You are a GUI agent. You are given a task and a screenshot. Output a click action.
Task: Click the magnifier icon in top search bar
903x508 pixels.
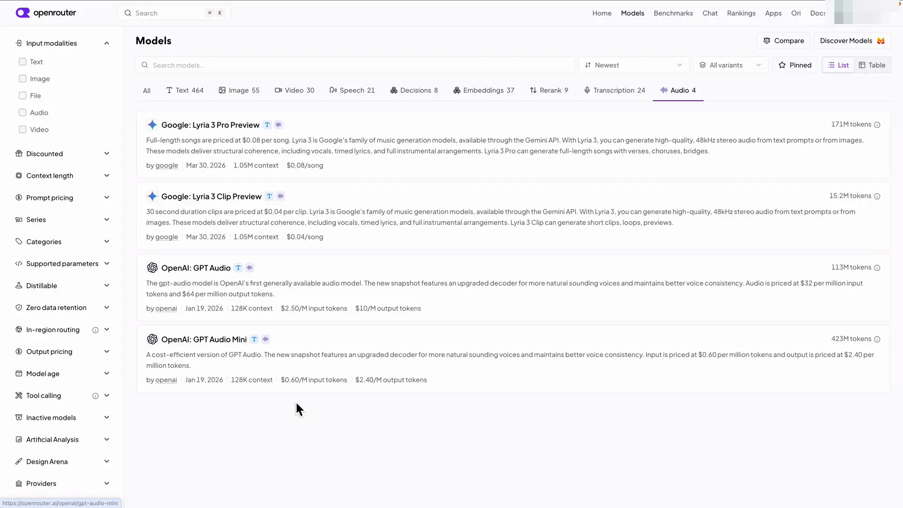pos(127,13)
